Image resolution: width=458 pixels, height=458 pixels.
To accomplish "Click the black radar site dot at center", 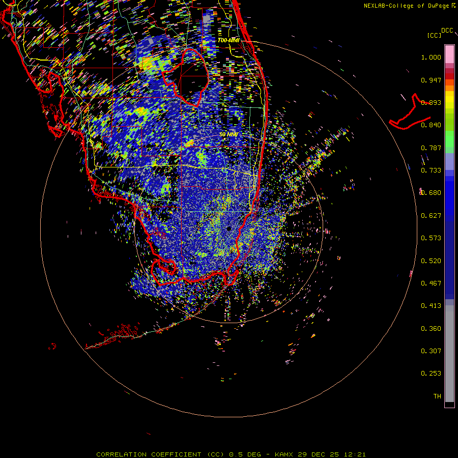I will [229, 228].
